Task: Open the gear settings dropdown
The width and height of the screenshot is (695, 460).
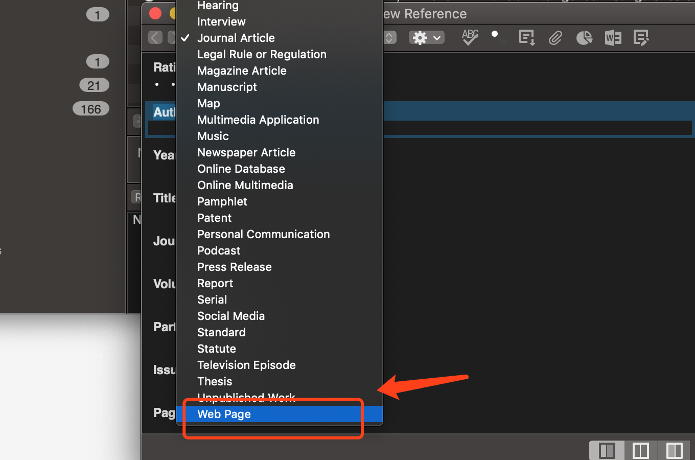Action: [x=426, y=37]
